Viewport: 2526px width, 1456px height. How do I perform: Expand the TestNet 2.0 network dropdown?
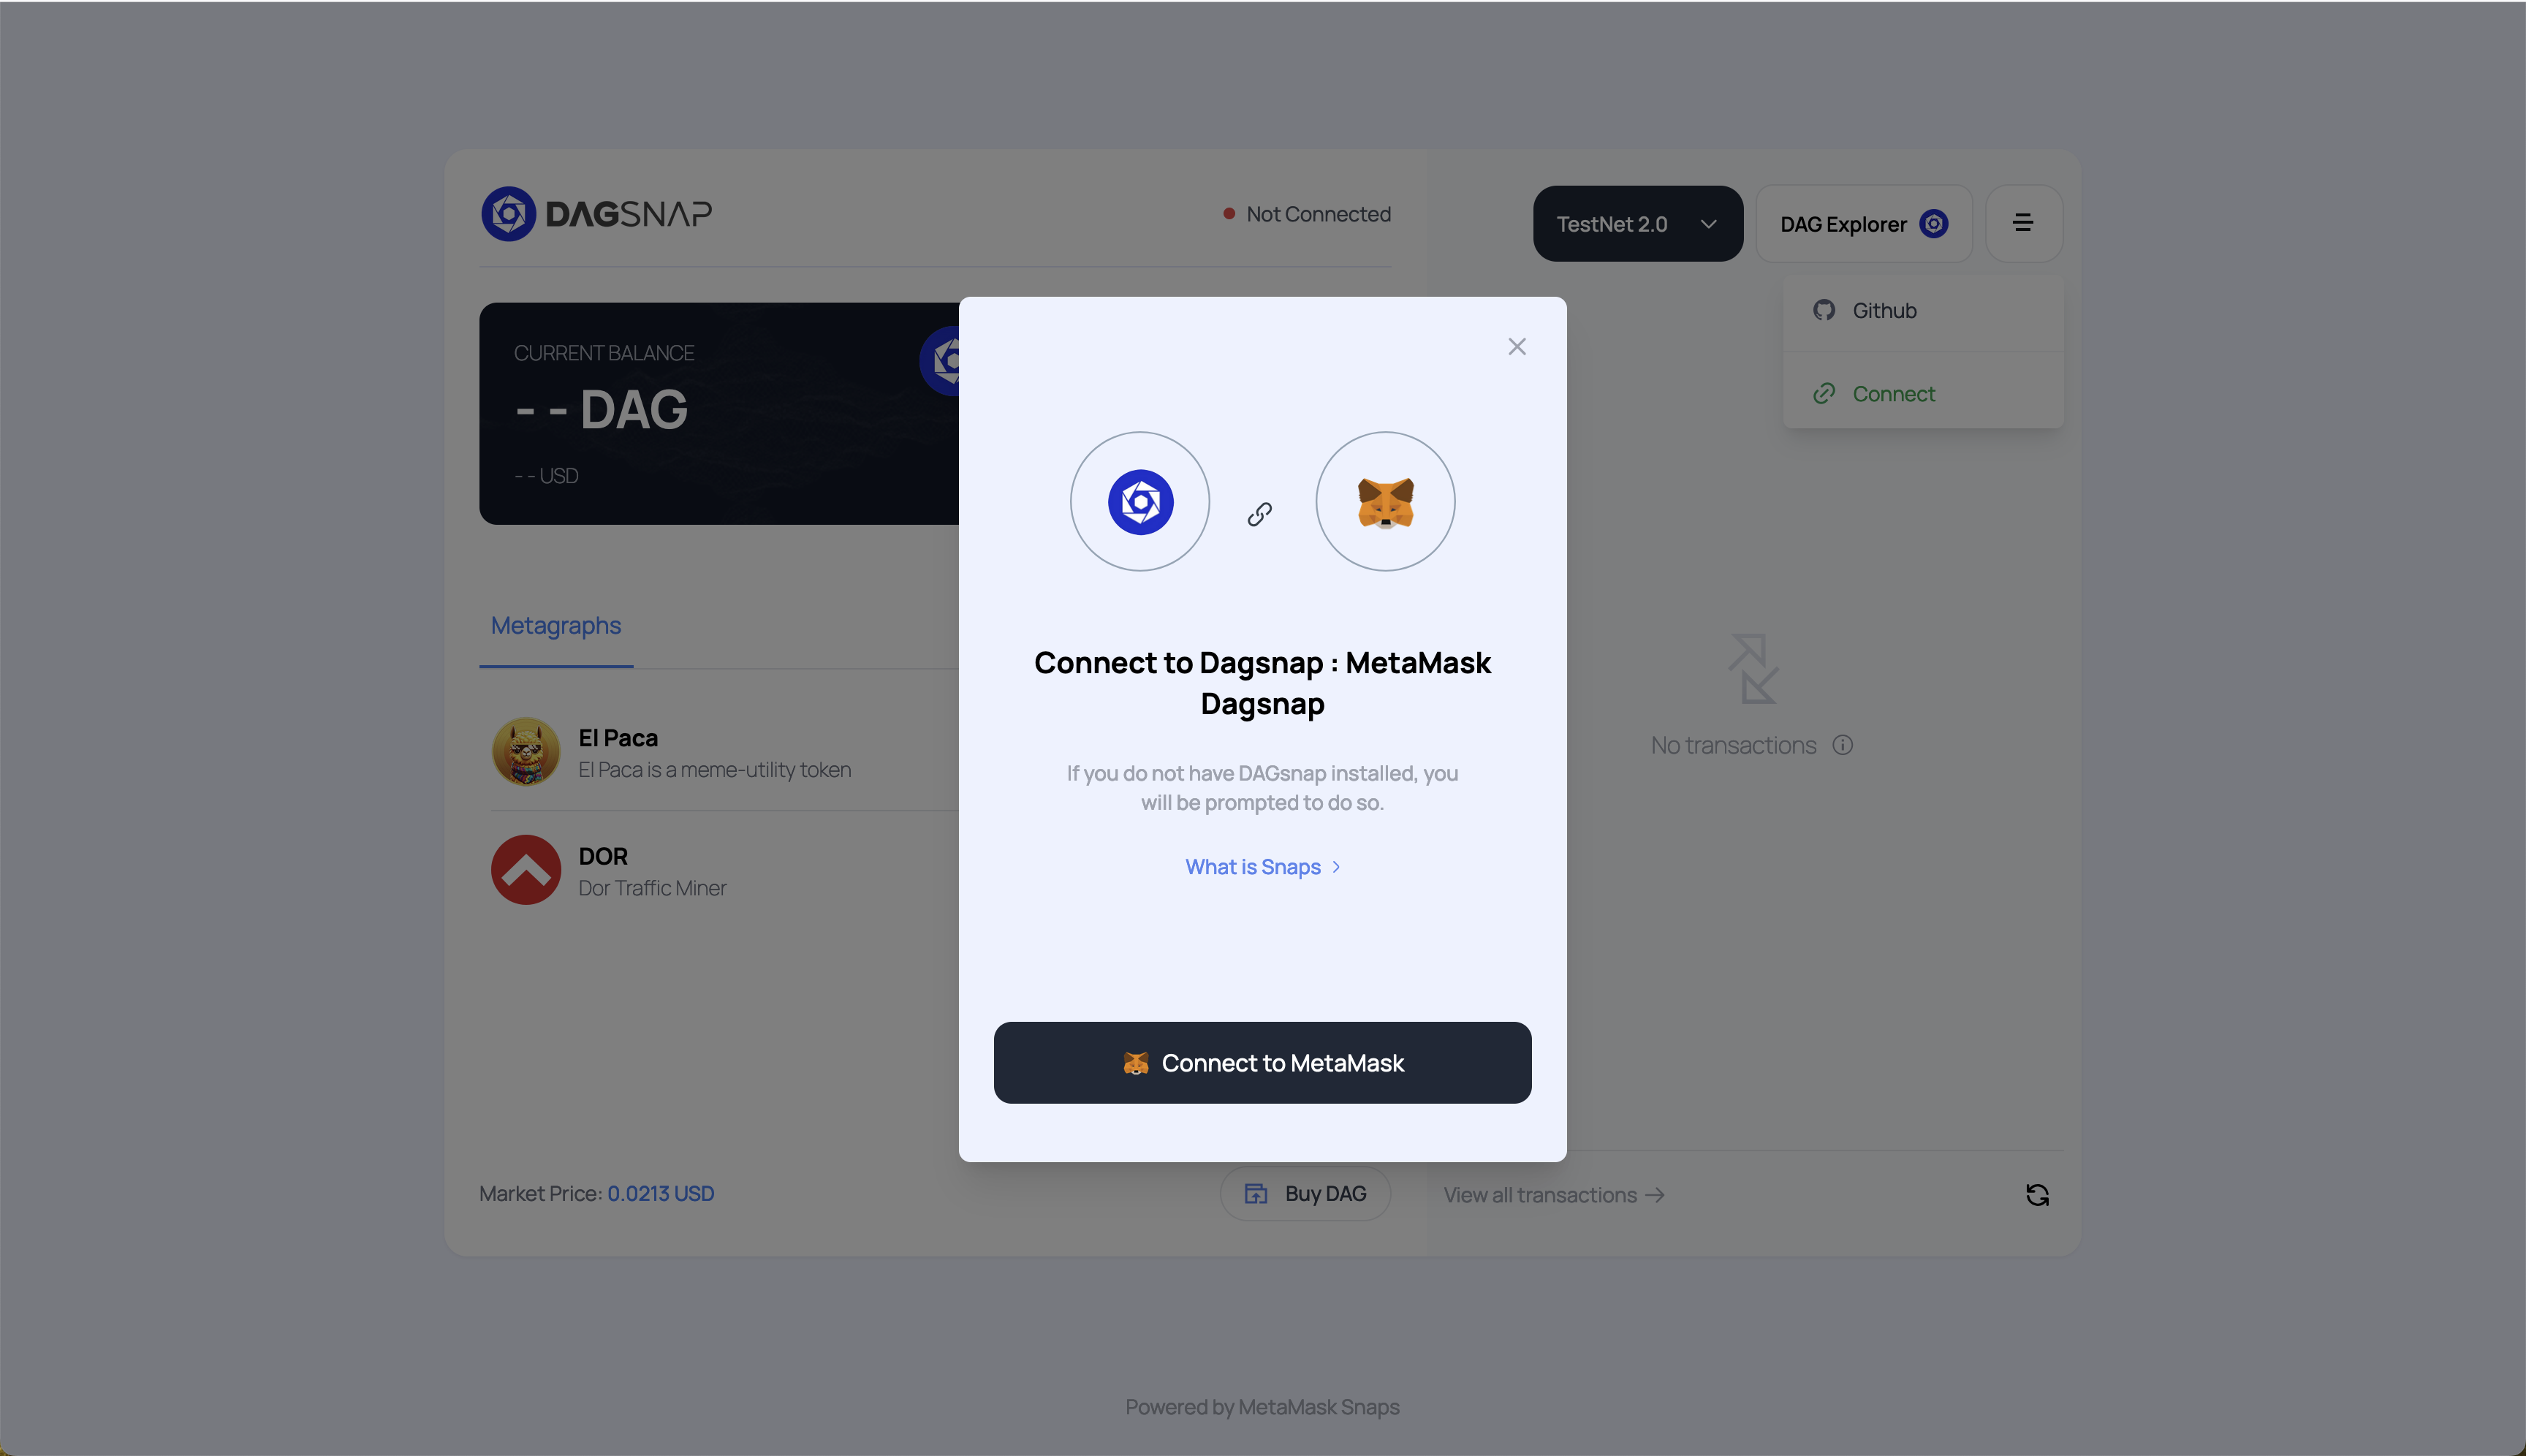tap(1637, 224)
